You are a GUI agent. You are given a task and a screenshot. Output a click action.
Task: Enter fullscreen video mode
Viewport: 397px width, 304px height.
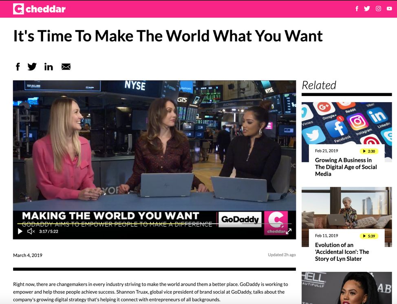[x=289, y=231]
